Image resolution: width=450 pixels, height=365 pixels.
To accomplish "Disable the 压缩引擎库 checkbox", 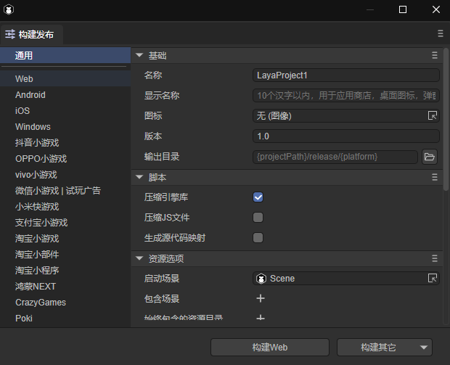I will click(258, 197).
